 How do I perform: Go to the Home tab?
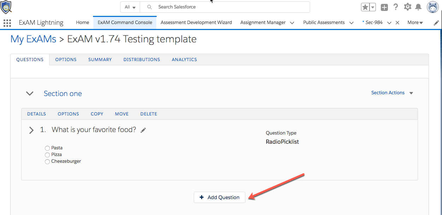coord(82,22)
